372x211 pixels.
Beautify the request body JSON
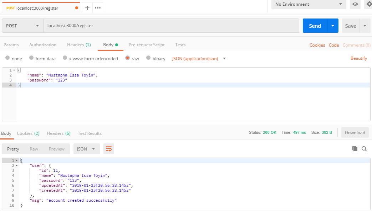point(358,58)
